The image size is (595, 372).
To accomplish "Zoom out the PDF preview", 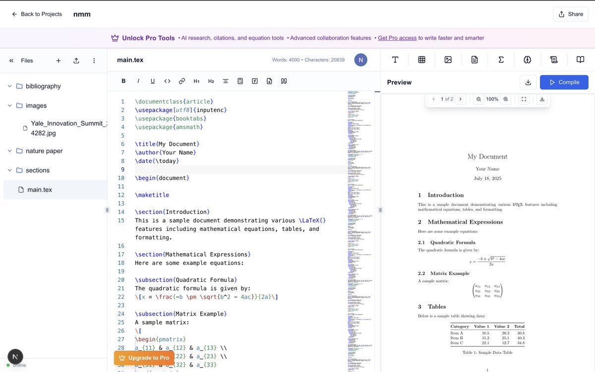I will 479,99.
